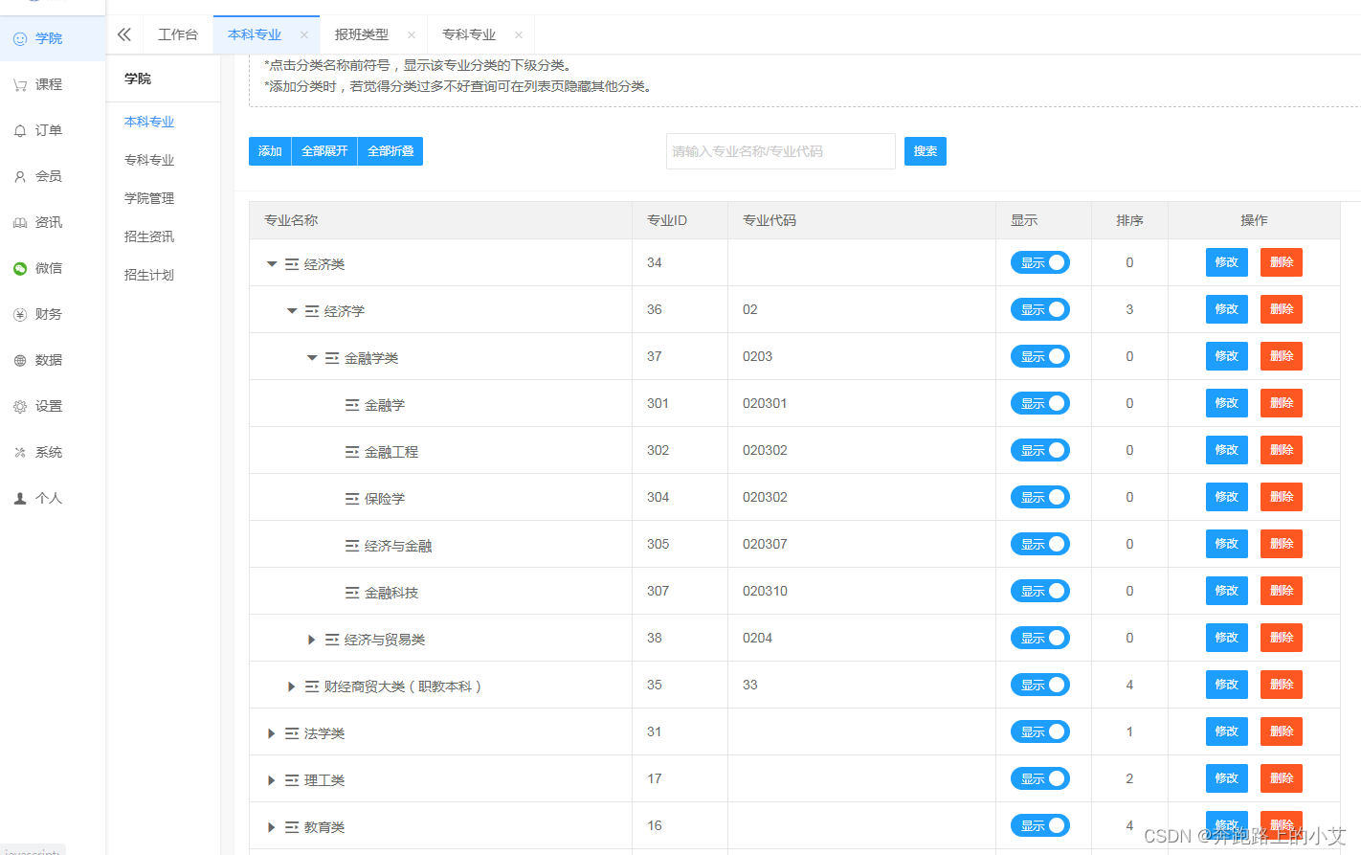Click 删除 button for 经济与贸易类 row
This screenshot has height=855, width=1361.
pos(1282,638)
